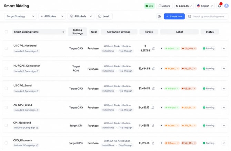Sort by Smart Bidding Name arrows
This screenshot has height=151, width=231.
coord(63,32)
